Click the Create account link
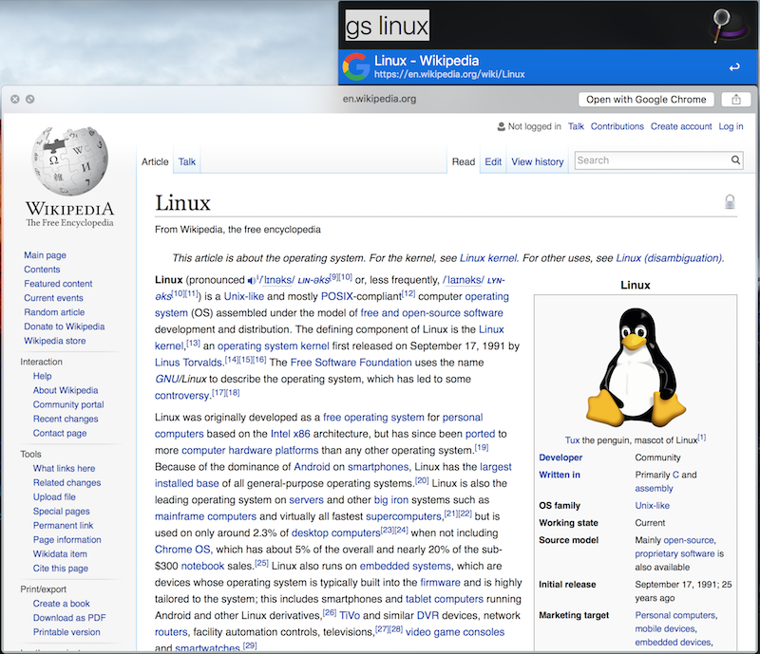 681,126
